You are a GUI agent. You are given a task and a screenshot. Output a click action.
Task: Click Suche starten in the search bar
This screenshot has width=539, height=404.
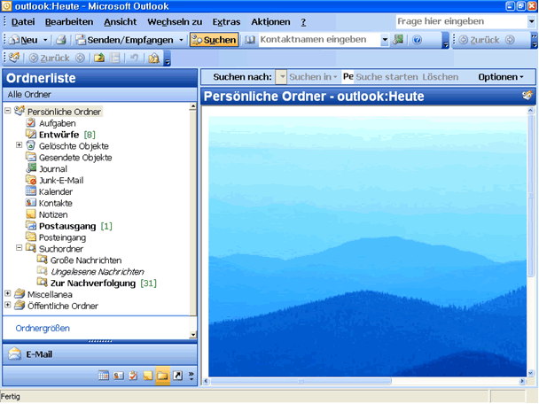(387, 77)
